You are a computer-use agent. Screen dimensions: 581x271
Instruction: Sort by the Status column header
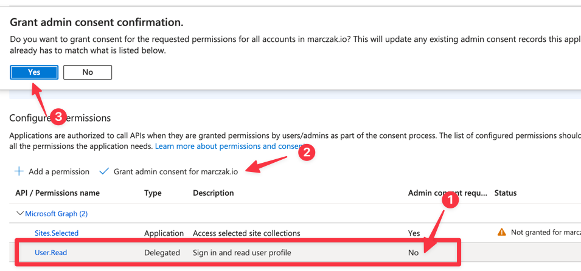[506, 193]
